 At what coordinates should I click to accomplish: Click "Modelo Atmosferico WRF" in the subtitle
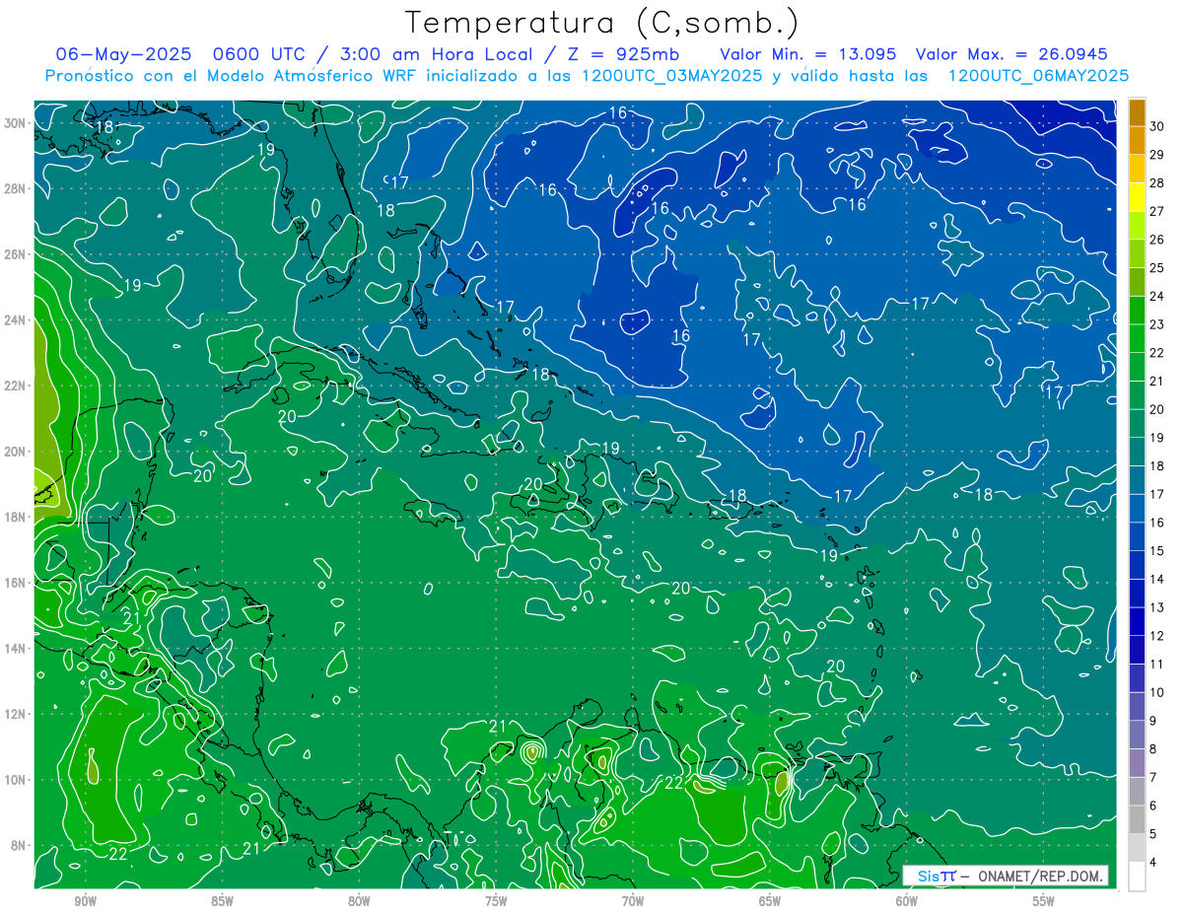click(x=314, y=76)
